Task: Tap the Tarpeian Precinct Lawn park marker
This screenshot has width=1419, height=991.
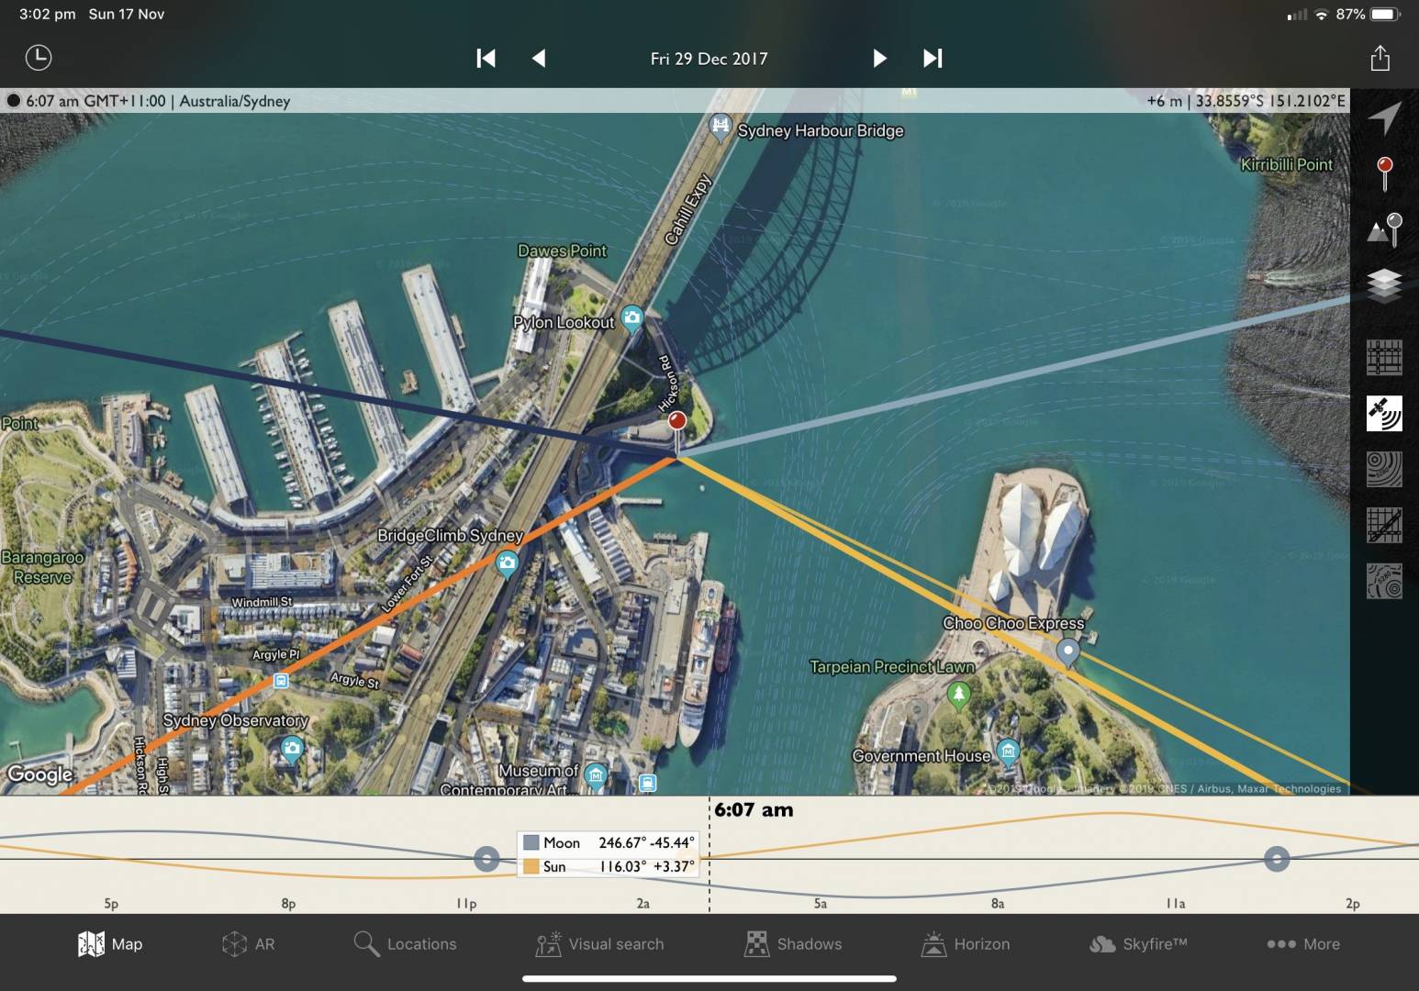Action: coord(958,695)
